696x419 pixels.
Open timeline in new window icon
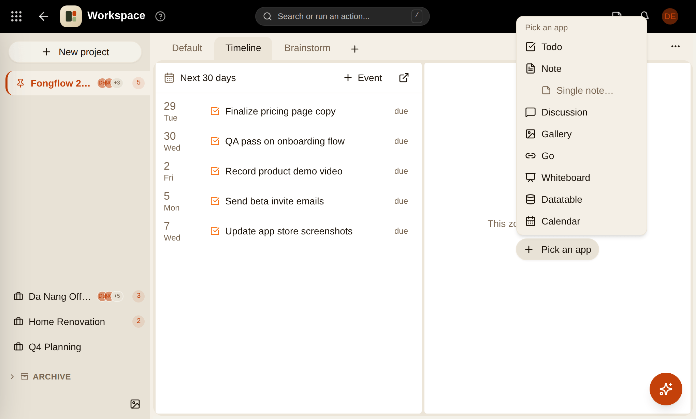point(404,78)
